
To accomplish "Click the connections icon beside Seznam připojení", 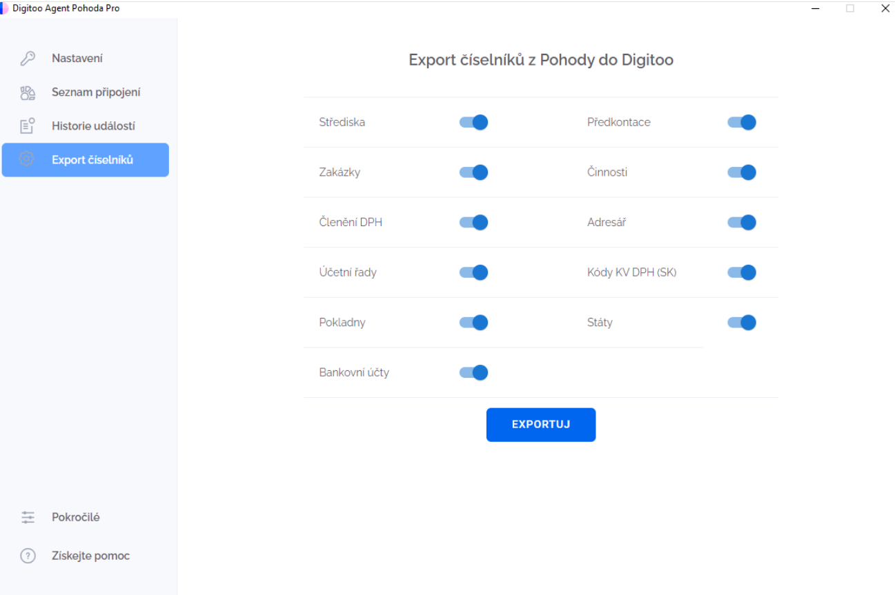I will [28, 92].
